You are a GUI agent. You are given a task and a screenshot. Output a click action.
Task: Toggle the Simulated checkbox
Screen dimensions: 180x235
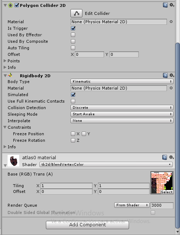[x=73, y=95]
